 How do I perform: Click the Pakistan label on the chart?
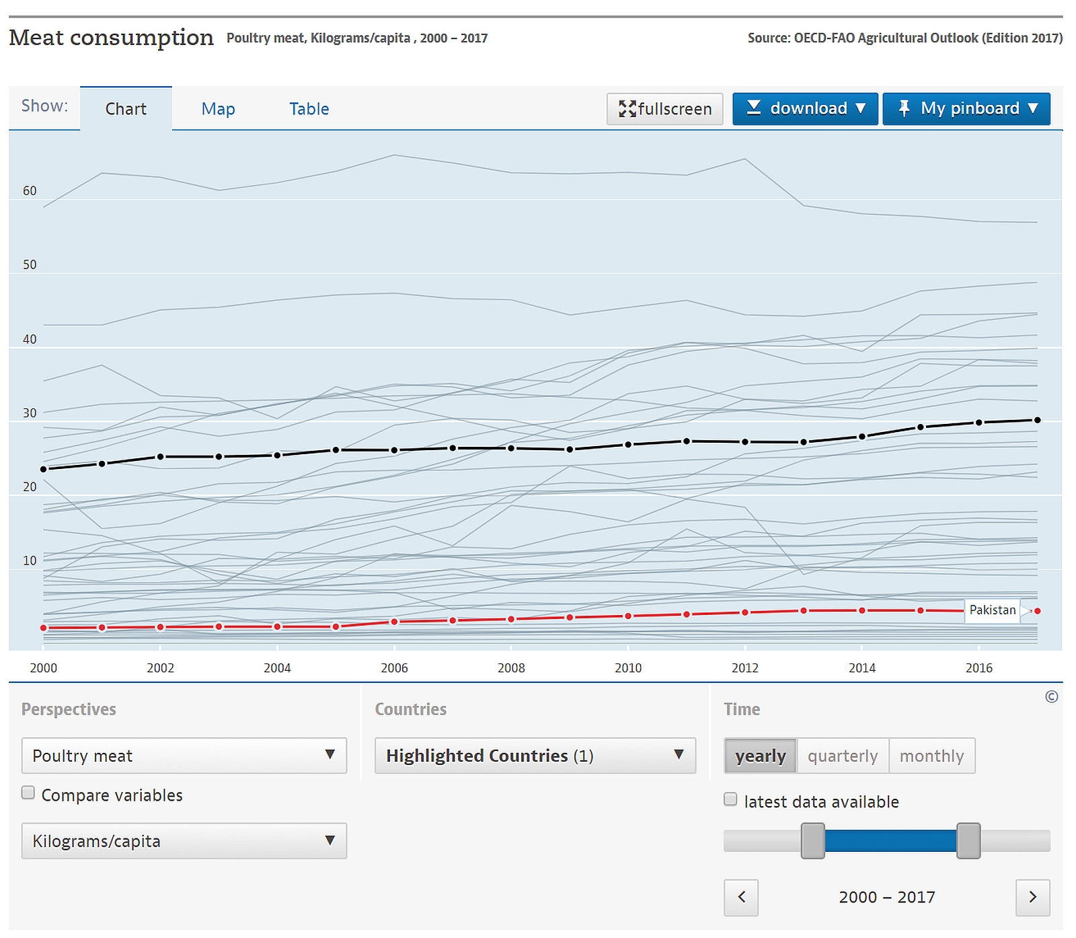click(993, 610)
